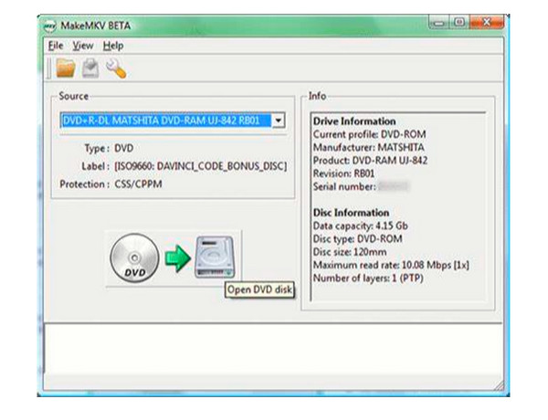The width and height of the screenshot is (548, 420).
Task: Open preferences with the wrench icon
Action: 116,68
